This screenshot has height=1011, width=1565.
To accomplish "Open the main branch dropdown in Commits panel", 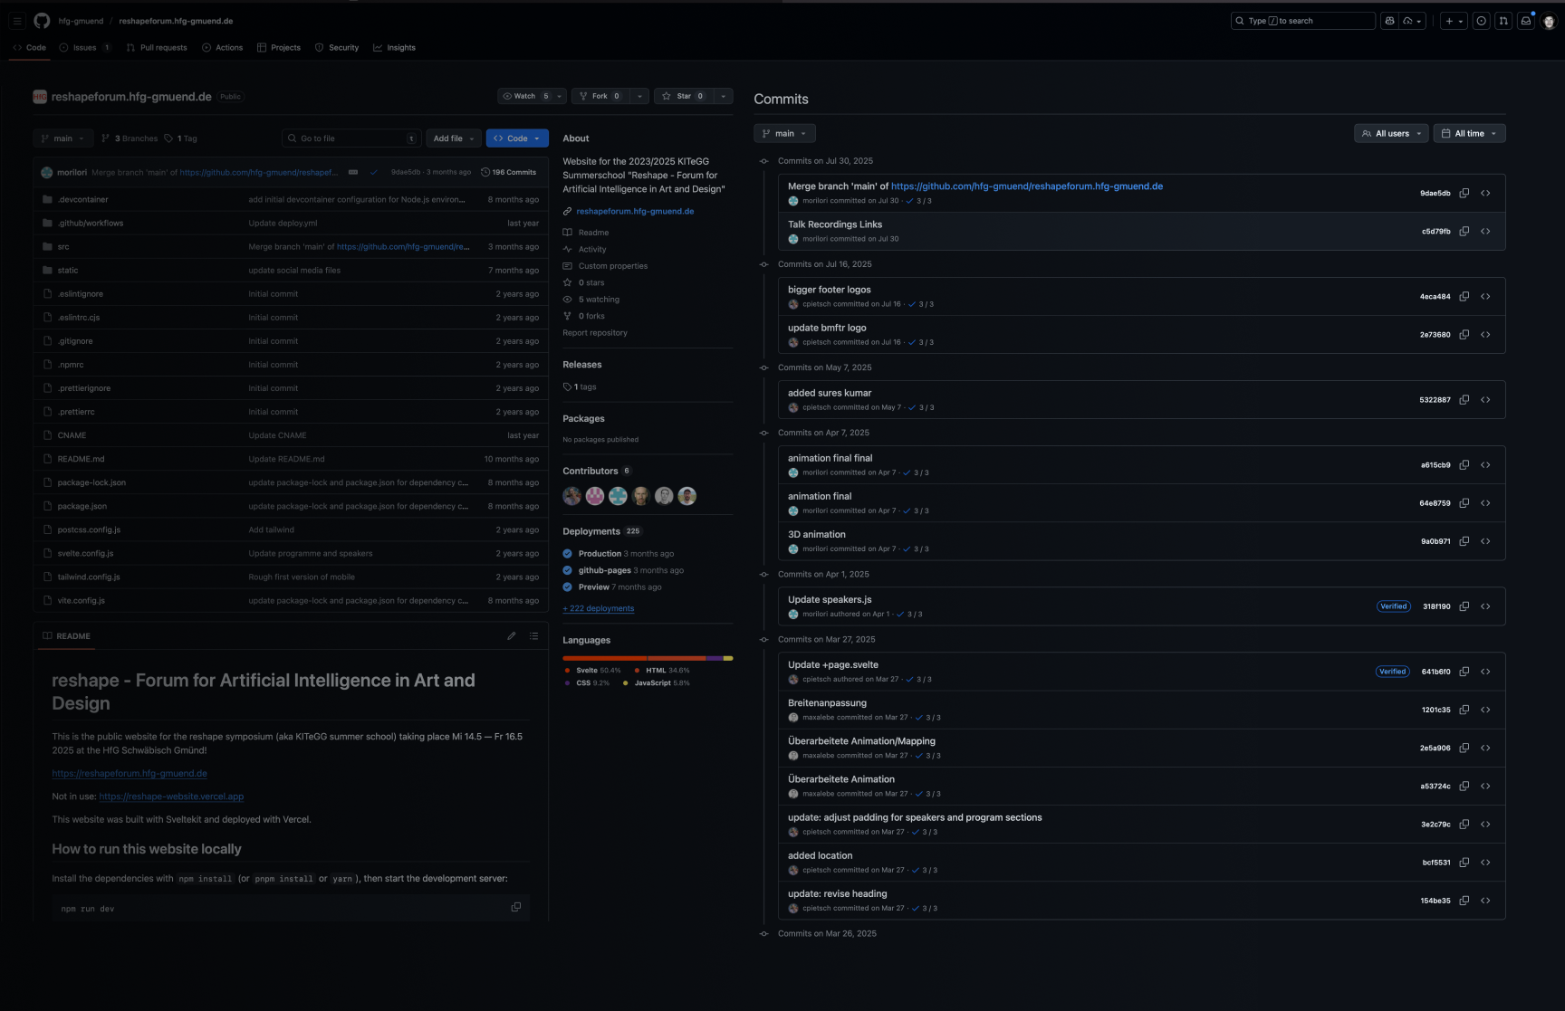I will tap(784, 133).
